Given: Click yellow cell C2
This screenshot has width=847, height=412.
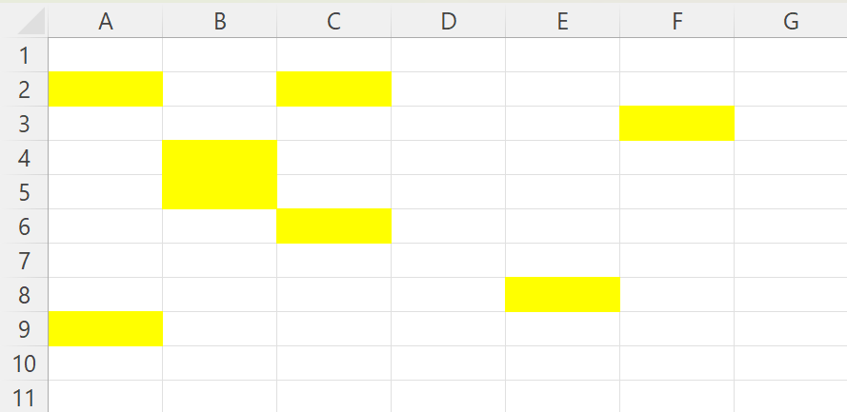Looking at the screenshot, I should [x=333, y=89].
